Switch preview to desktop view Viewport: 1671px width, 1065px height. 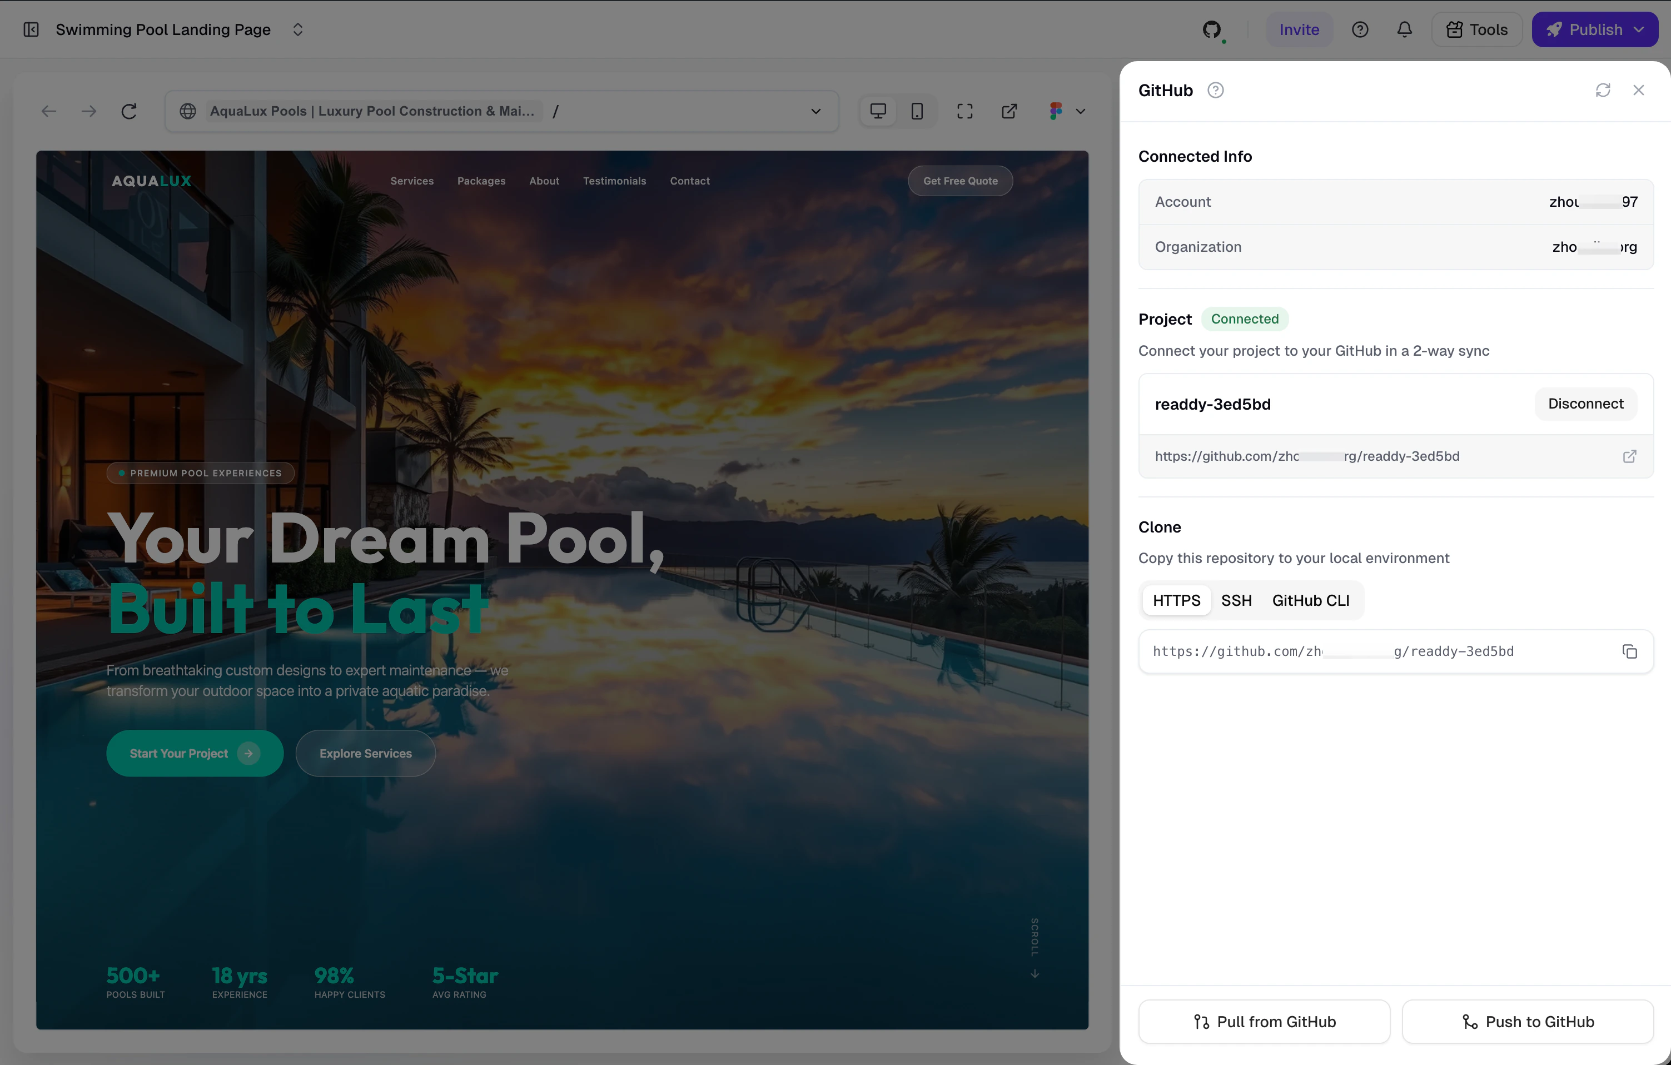tap(878, 111)
